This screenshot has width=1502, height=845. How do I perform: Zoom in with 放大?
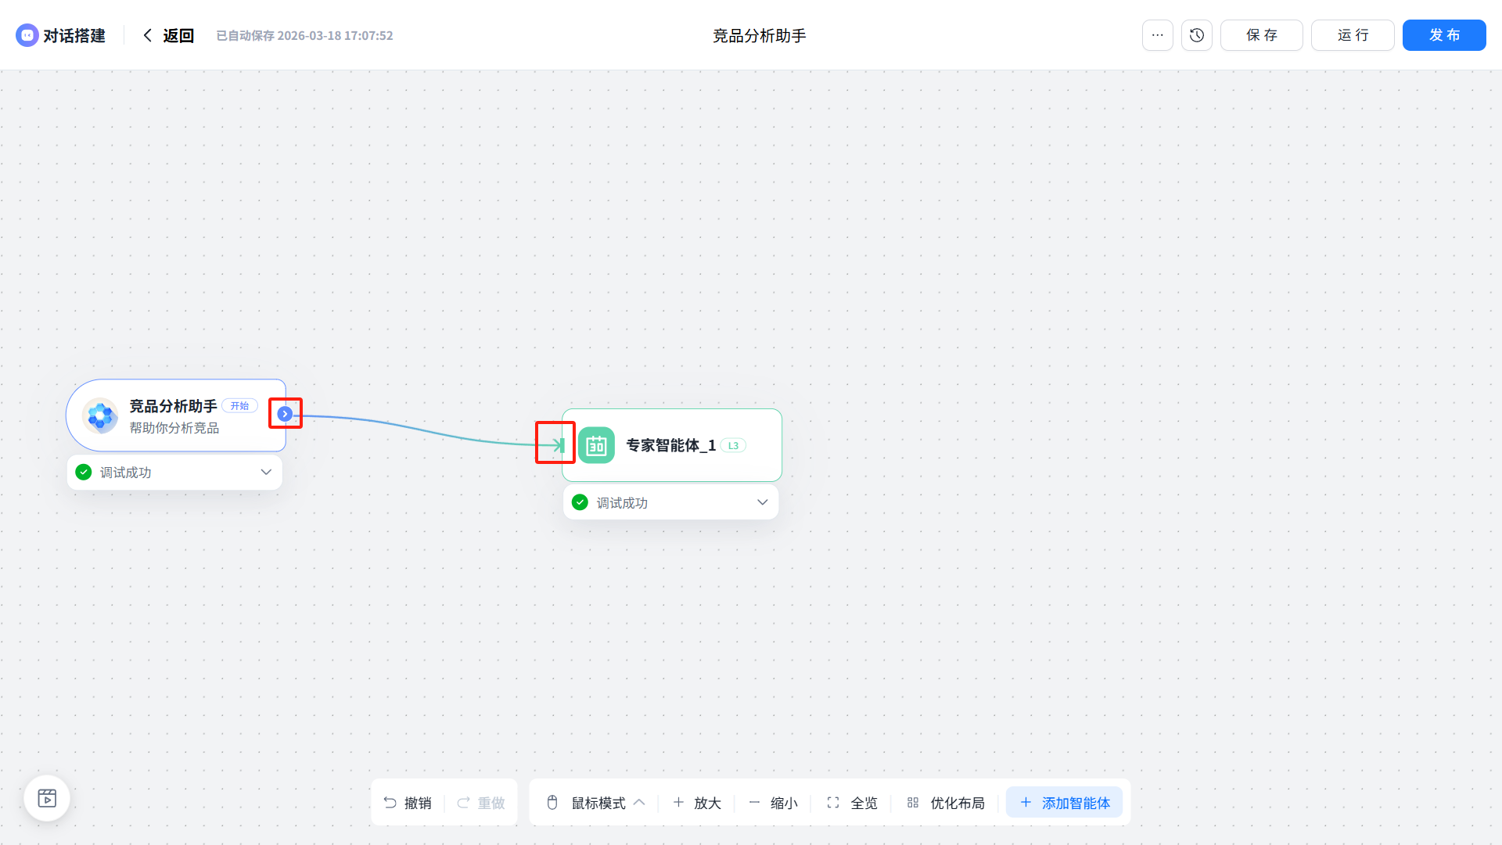coord(697,803)
